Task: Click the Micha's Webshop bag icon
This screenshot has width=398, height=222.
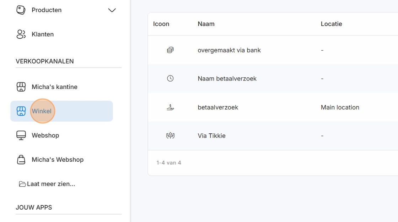Action: tap(21, 160)
